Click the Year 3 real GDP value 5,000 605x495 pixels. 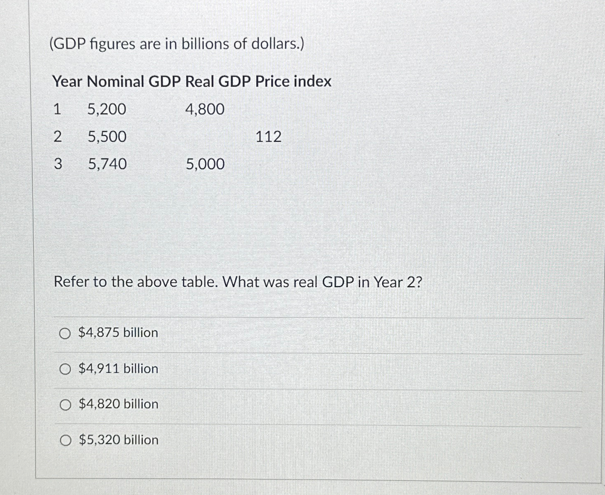(204, 164)
